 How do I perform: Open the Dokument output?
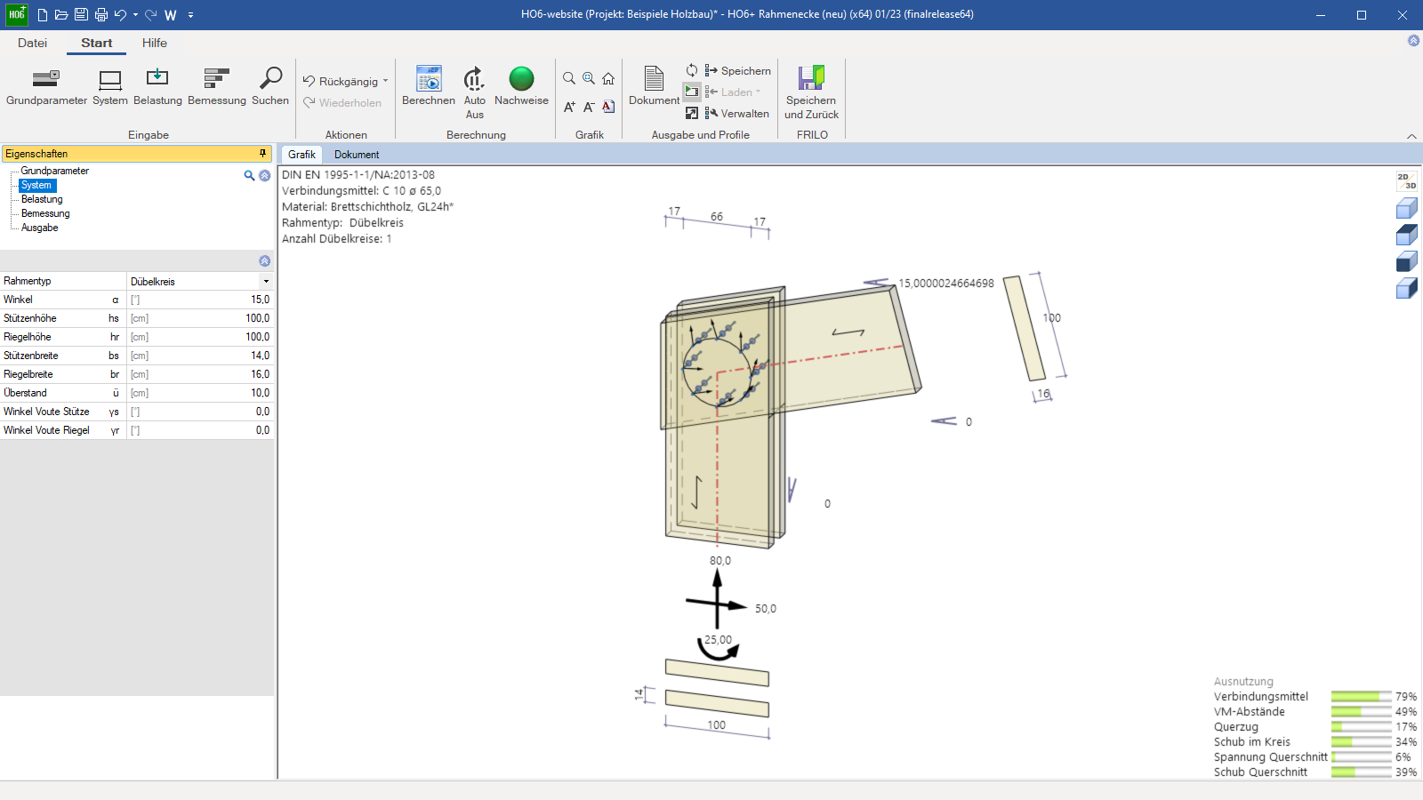click(654, 87)
